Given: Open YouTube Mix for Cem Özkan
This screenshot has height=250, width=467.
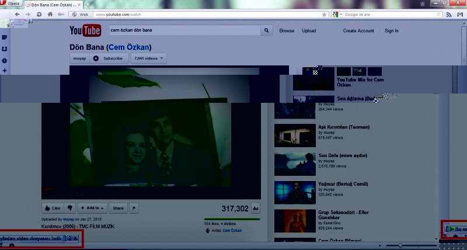Looking at the screenshot, I should [x=360, y=82].
